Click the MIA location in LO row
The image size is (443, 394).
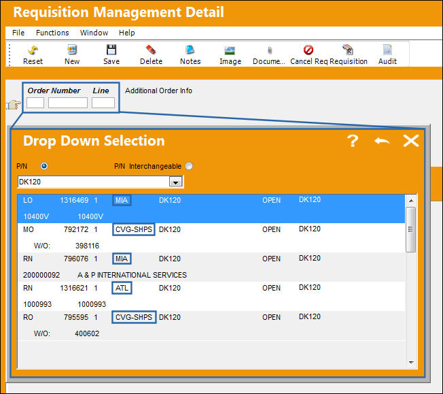pyautogui.click(x=122, y=200)
